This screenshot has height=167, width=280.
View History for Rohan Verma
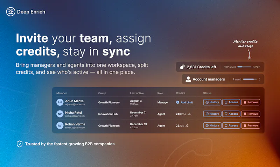(x=212, y=126)
